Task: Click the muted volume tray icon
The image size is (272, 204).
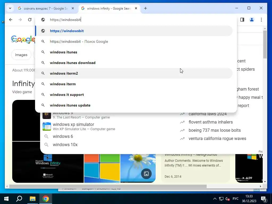Action: coord(227,199)
